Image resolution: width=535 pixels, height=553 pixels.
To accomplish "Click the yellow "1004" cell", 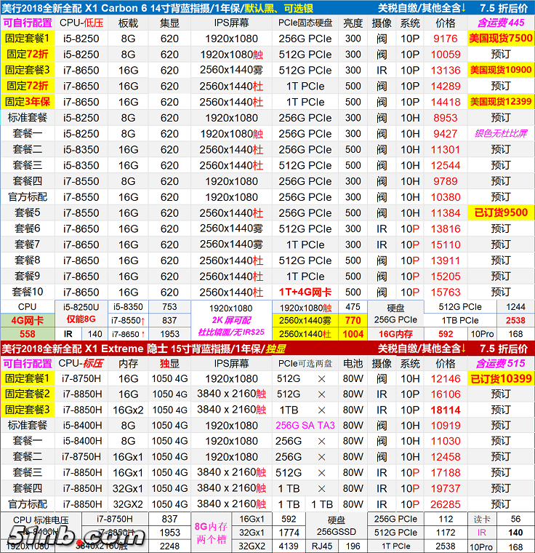I will click(x=353, y=334).
